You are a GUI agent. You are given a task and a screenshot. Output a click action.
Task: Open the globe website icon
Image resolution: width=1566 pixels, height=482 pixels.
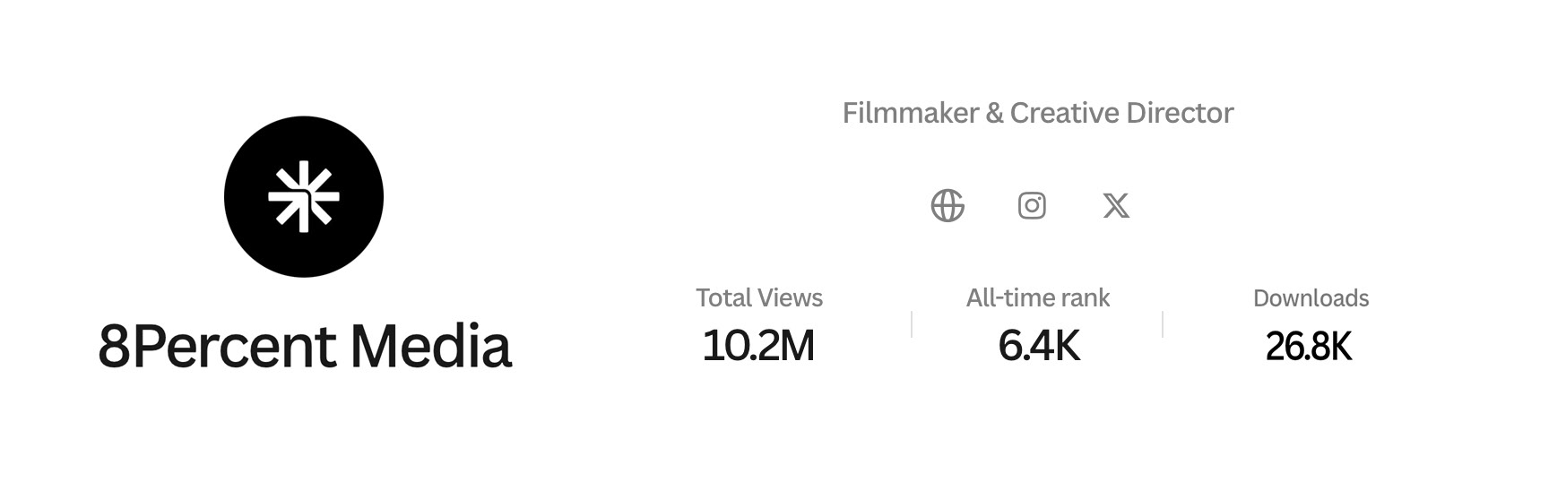[947, 206]
